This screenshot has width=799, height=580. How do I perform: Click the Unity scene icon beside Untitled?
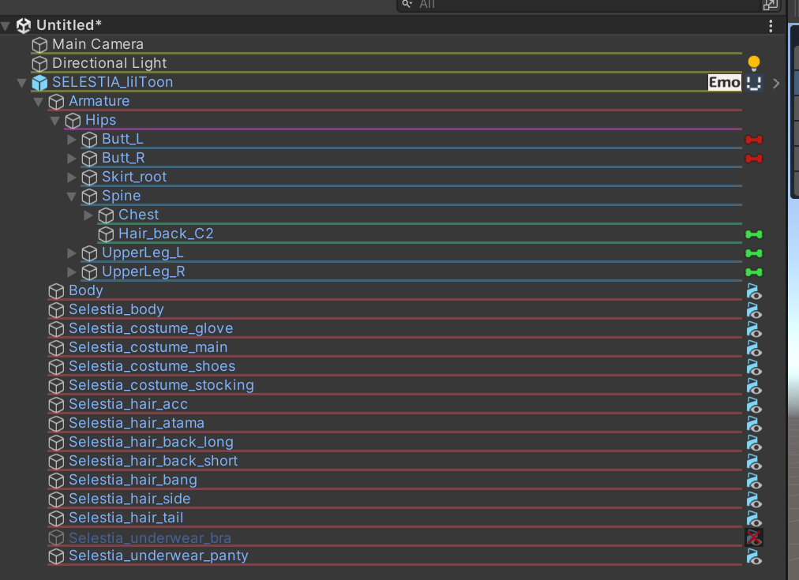24,25
